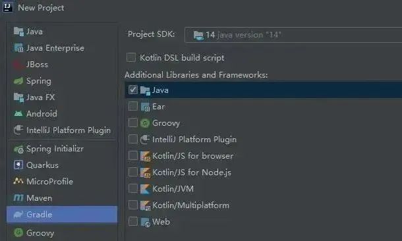
Task: Check Kotlin/JS for browser checkbox
Action: (x=133, y=155)
